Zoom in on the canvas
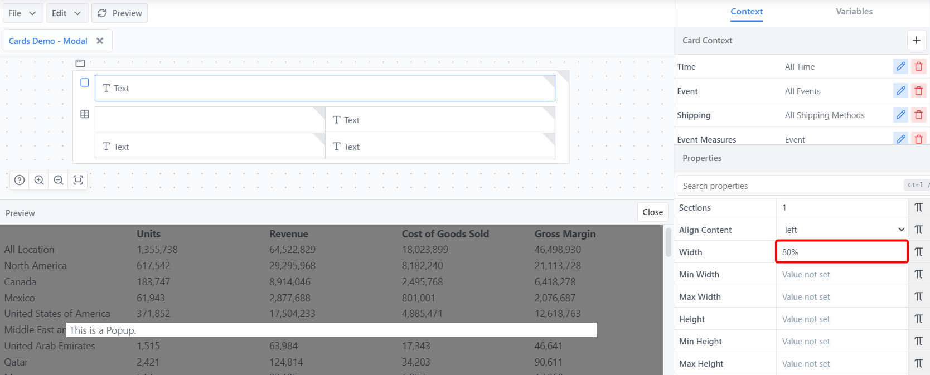930x375 pixels. click(x=39, y=180)
